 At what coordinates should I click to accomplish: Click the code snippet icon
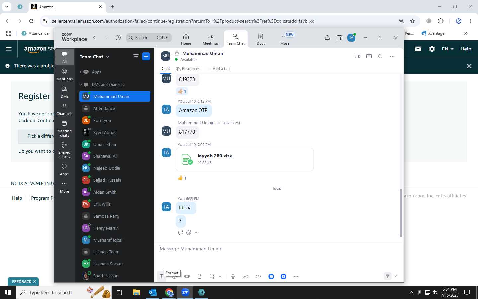point(258,276)
